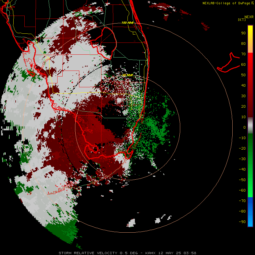The width and height of the screenshot is (255, 255).
Task: Click the STORM RELATIVE VELOCITY caption text
Action: [88, 253]
